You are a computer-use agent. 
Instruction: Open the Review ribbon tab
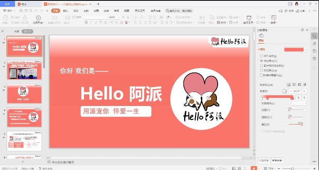point(116,10)
